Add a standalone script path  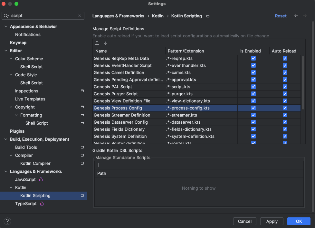(x=99, y=165)
